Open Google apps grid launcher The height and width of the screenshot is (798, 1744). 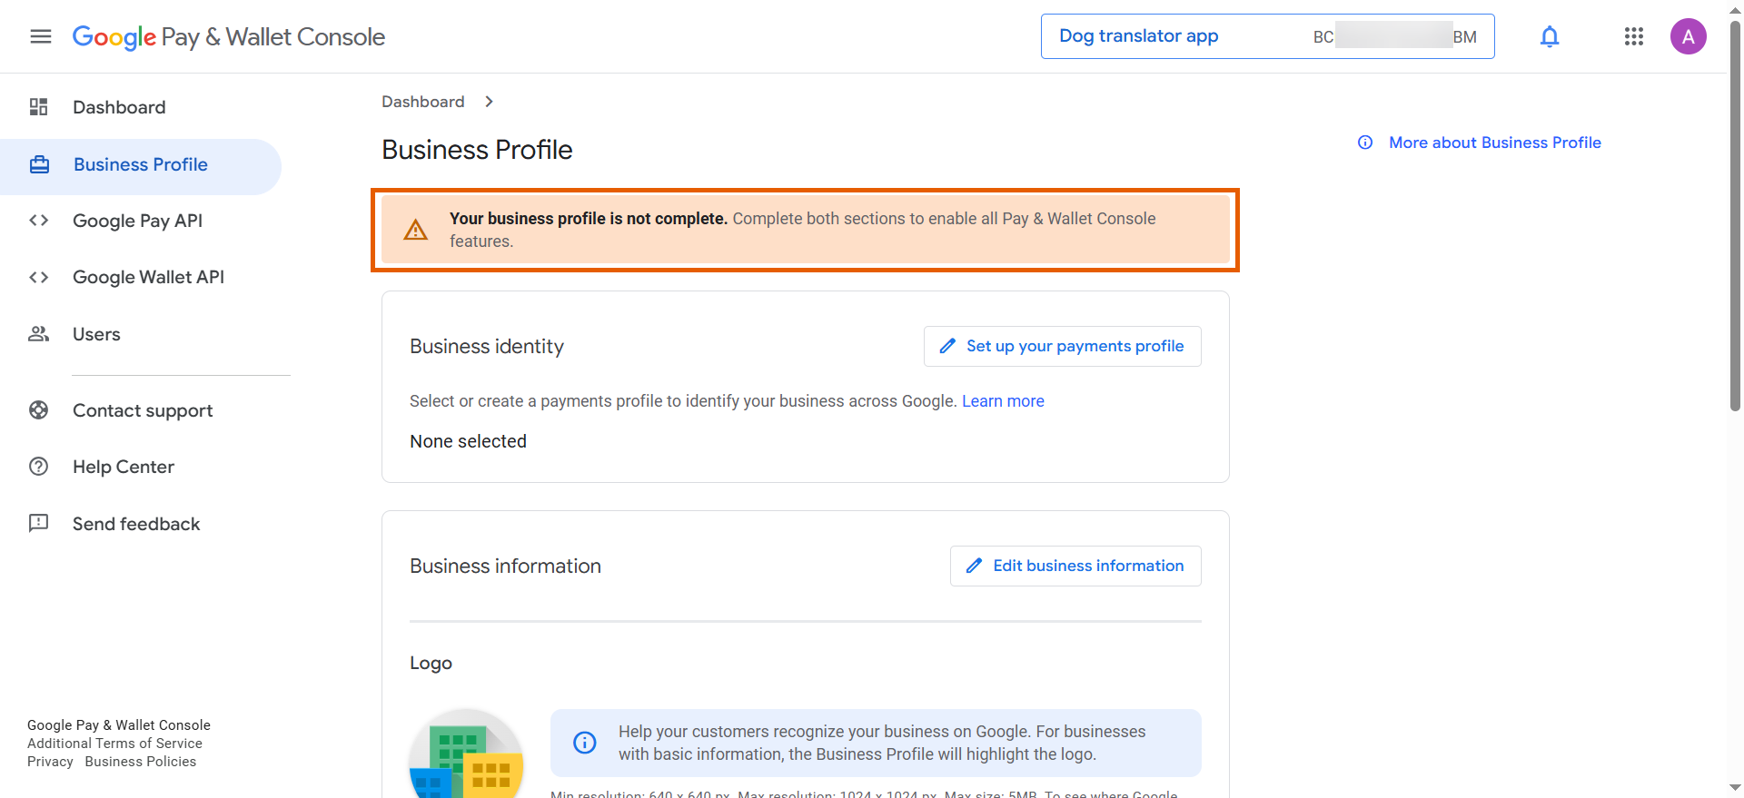tap(1634, 36)
